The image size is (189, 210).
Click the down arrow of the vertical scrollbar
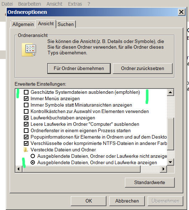[x=170, y=162]
